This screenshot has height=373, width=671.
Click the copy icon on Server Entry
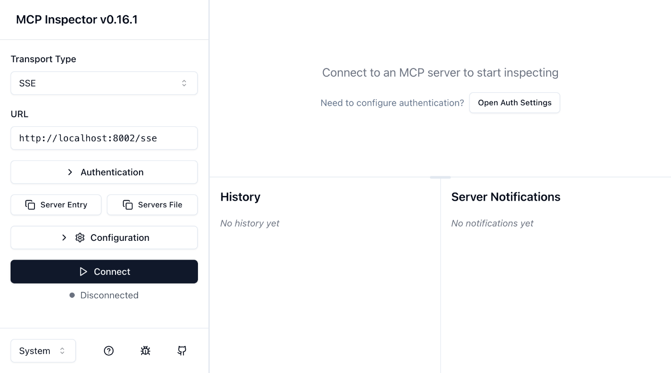point(30,205)
